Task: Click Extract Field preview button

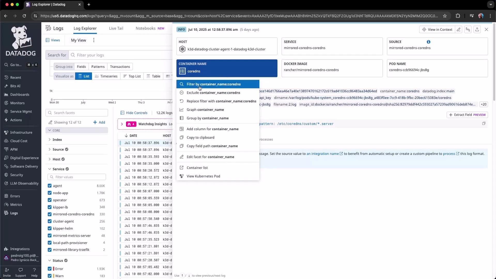Action: (x=467, y=115)
